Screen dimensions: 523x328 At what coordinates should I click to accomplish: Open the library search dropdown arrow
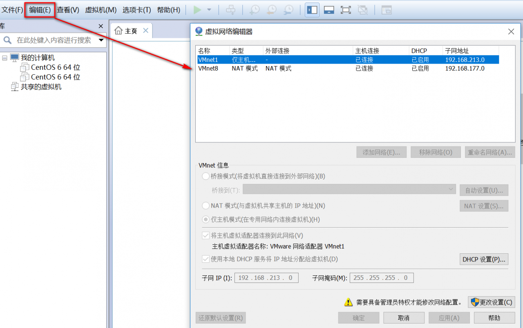(101, 40)
